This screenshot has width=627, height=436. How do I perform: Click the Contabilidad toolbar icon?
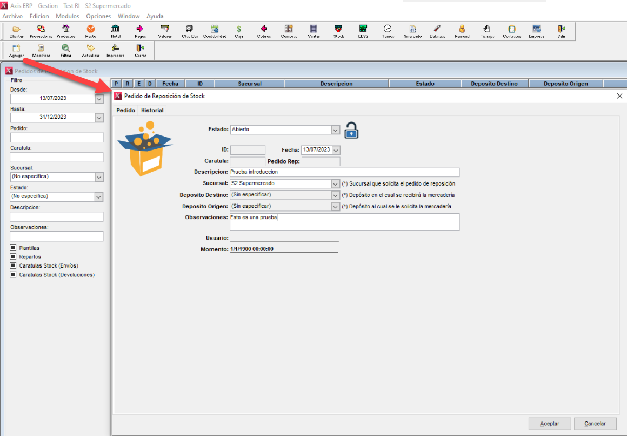[x=215, y=31]
